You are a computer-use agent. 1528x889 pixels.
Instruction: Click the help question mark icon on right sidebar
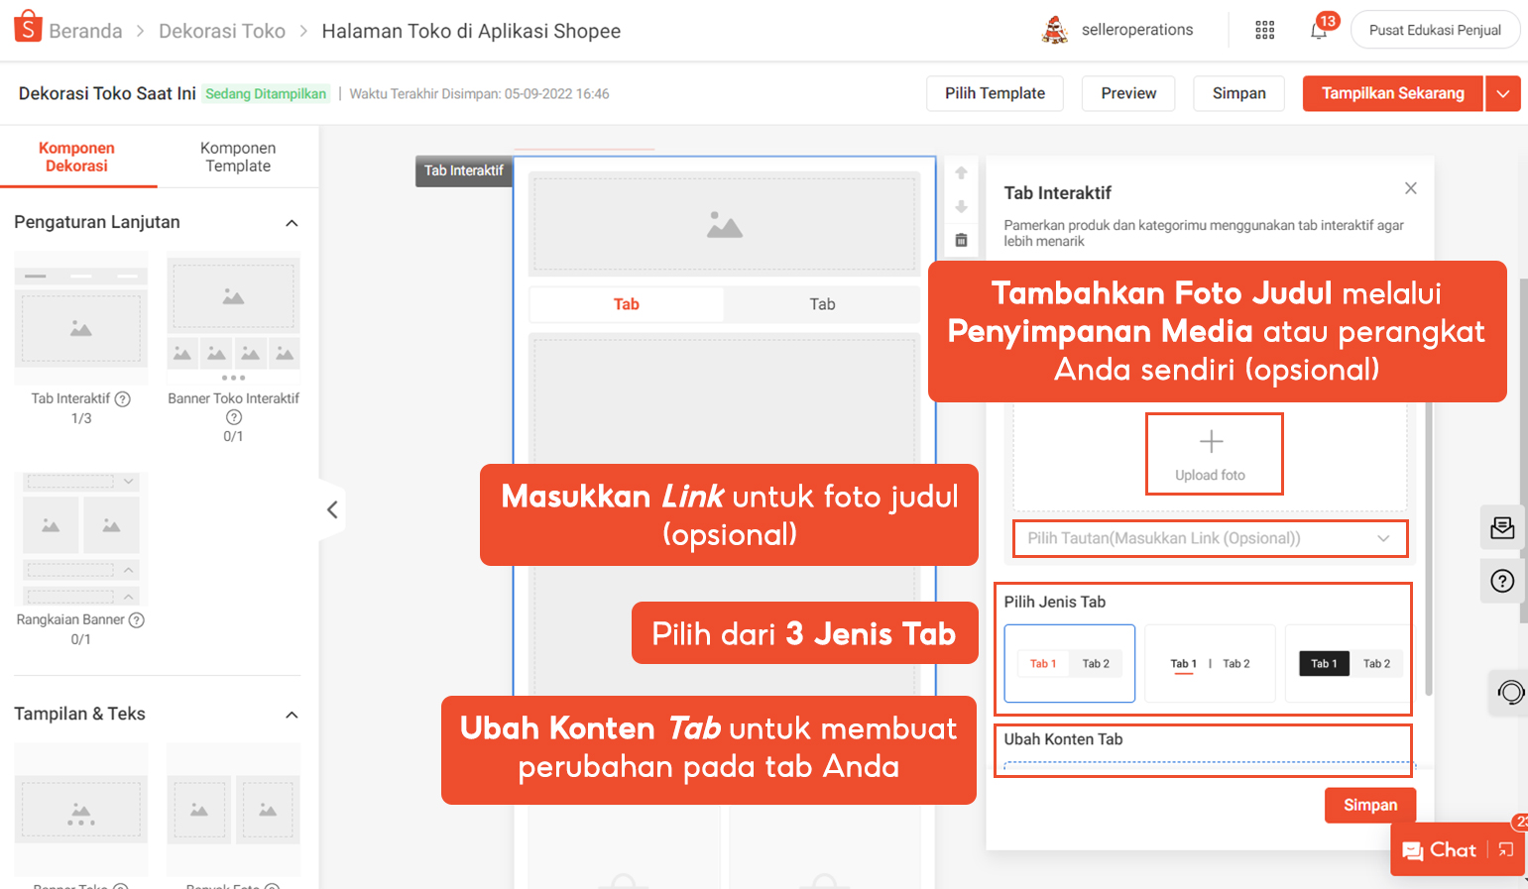click(1502, 581)
